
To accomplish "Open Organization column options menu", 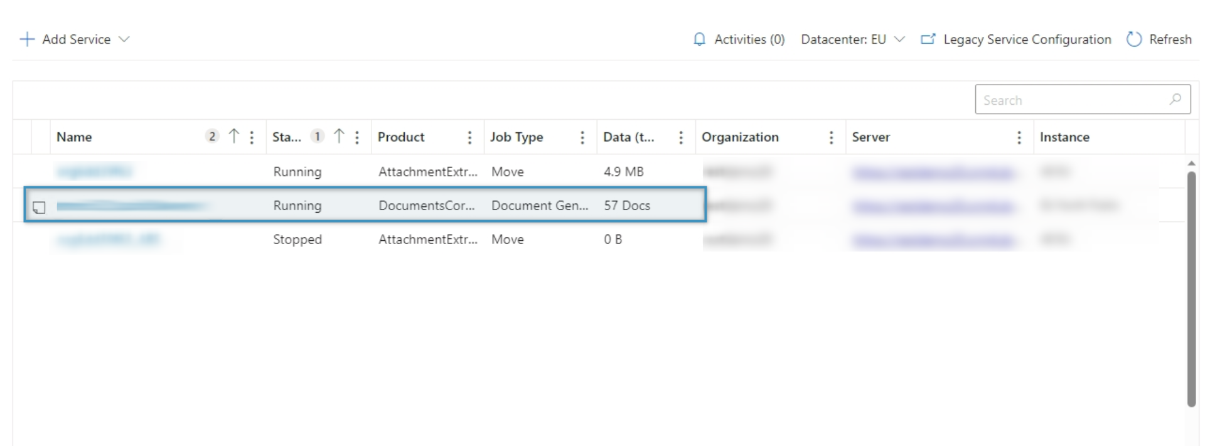I will click(831, 137).
